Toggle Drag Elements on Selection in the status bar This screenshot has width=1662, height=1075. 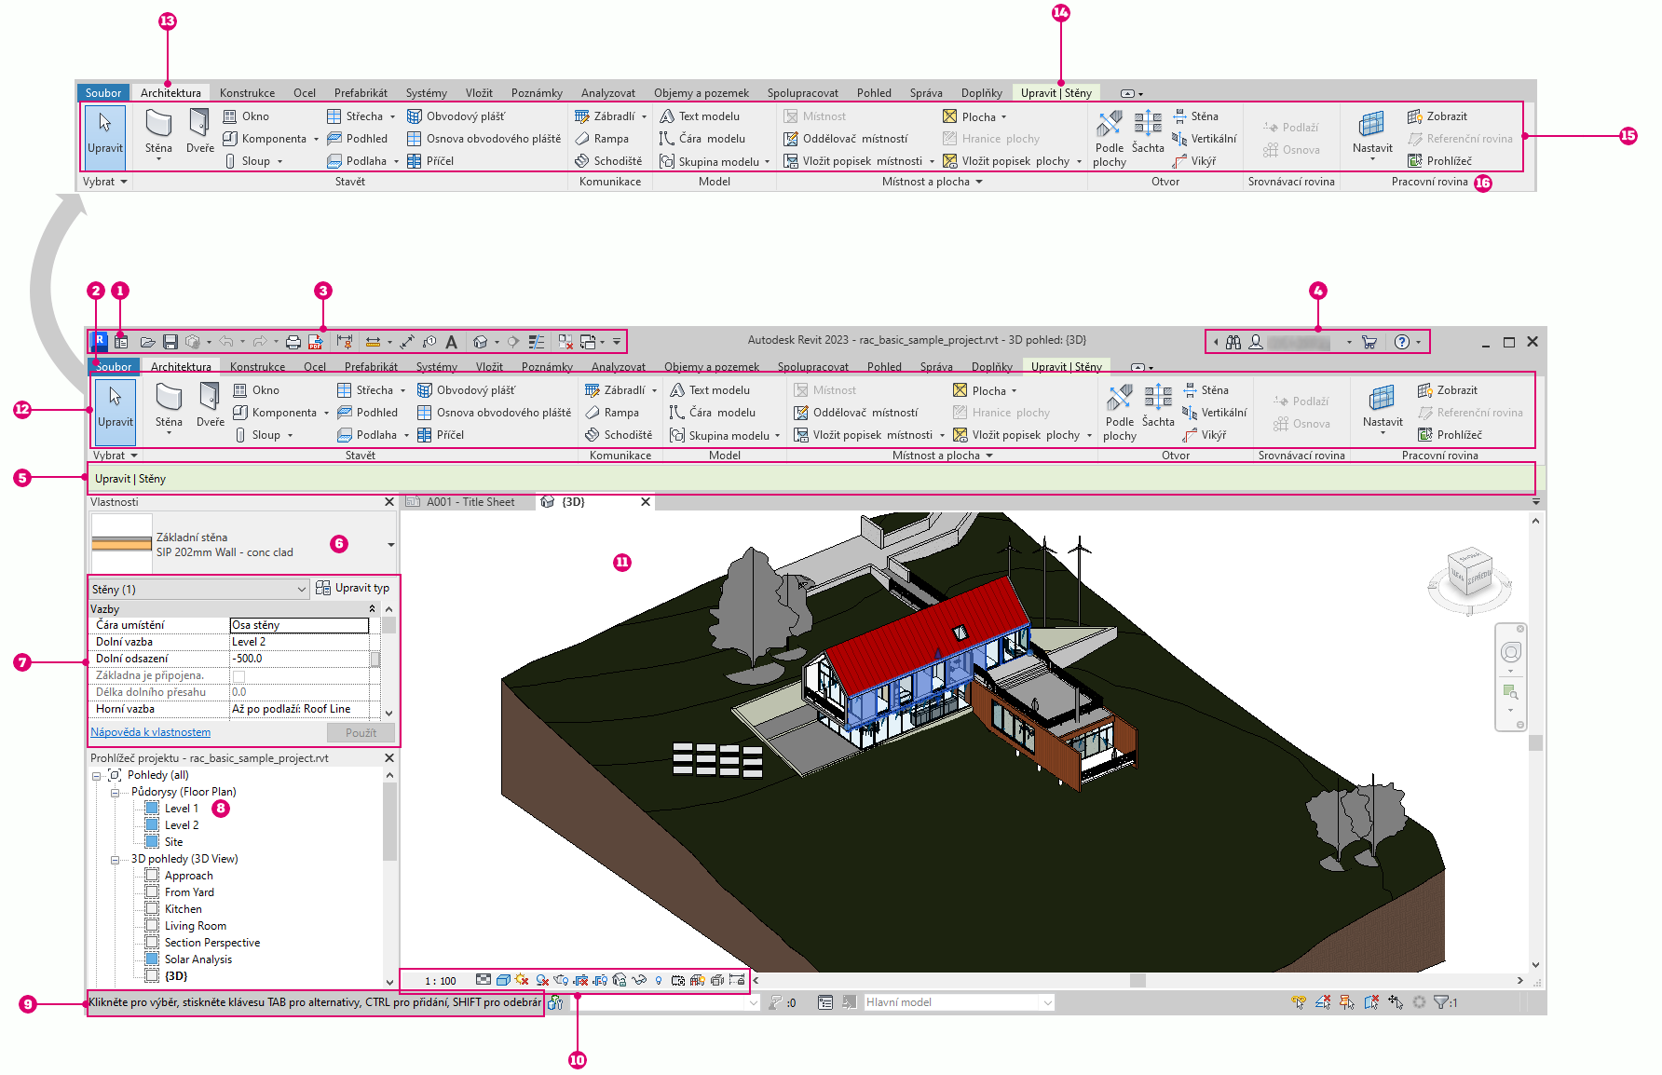(1396, 1002)
